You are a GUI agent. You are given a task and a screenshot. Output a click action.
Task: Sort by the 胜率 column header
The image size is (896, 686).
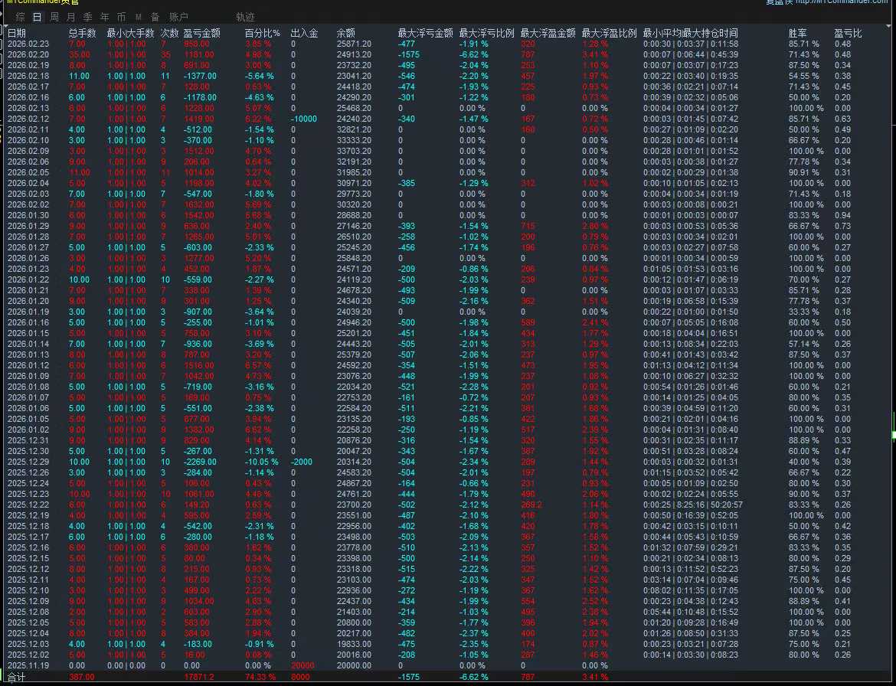(798, 33)
